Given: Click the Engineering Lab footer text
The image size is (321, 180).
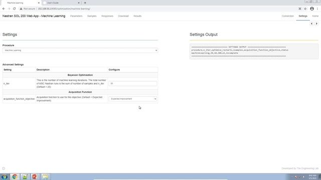Looking at the screenshot, I should point(300,168).
